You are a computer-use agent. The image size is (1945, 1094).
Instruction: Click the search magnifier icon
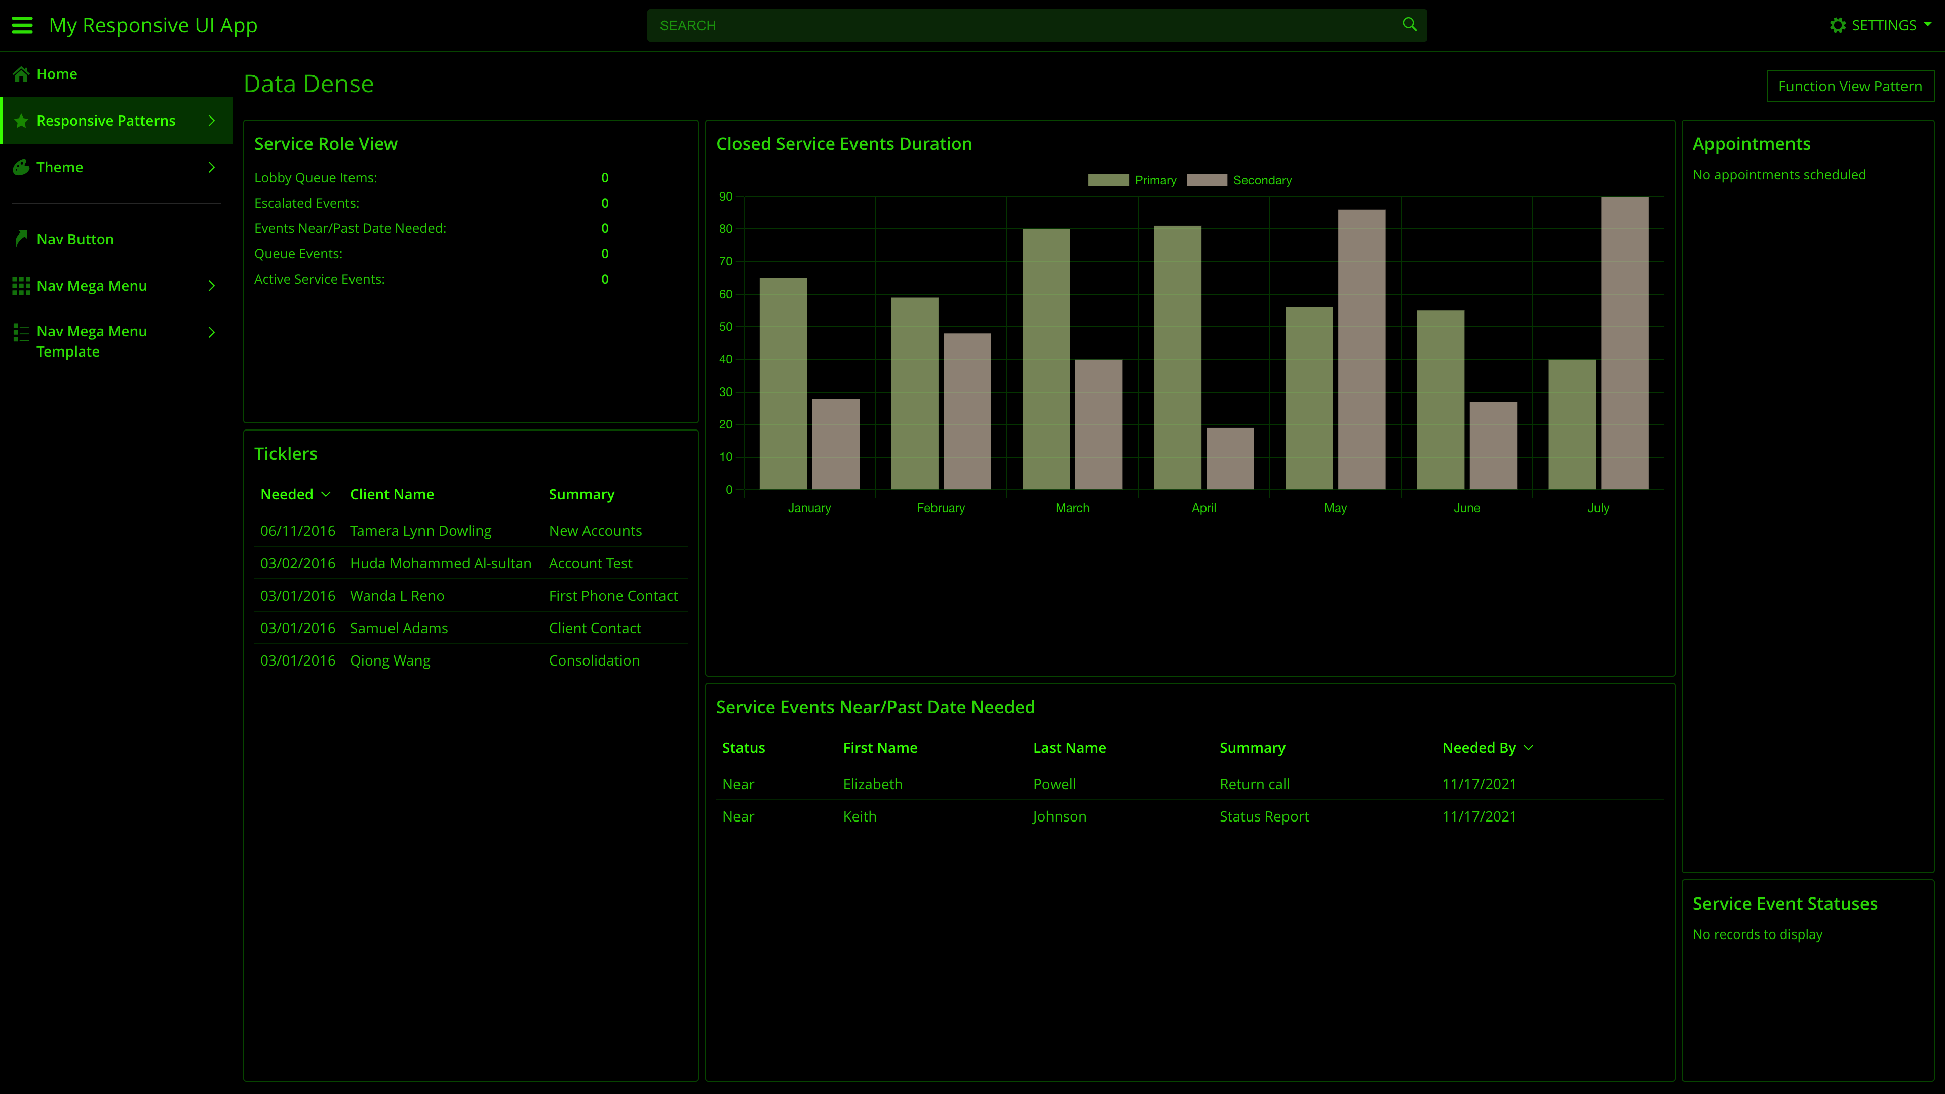pyautogui.click(x=1409, y=25)
